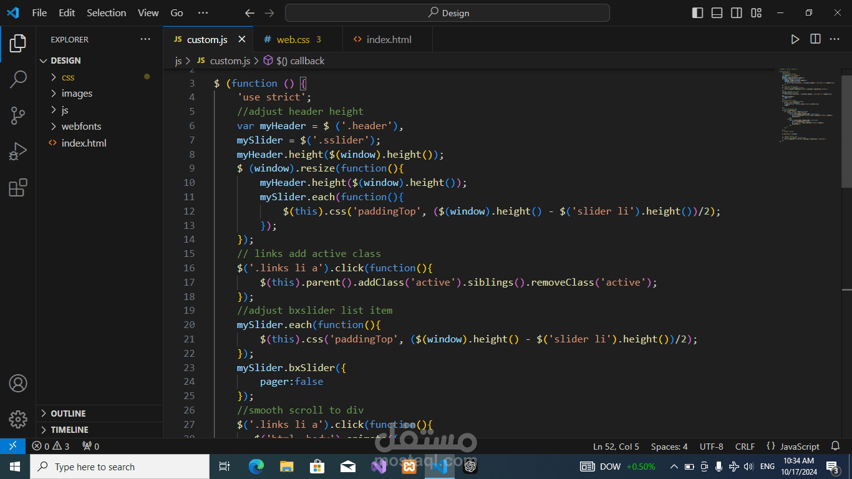Image resolution: width=852 pixels, height=479 pixels.
Task: Open the taskbar volume control
Action: [749, 467]
